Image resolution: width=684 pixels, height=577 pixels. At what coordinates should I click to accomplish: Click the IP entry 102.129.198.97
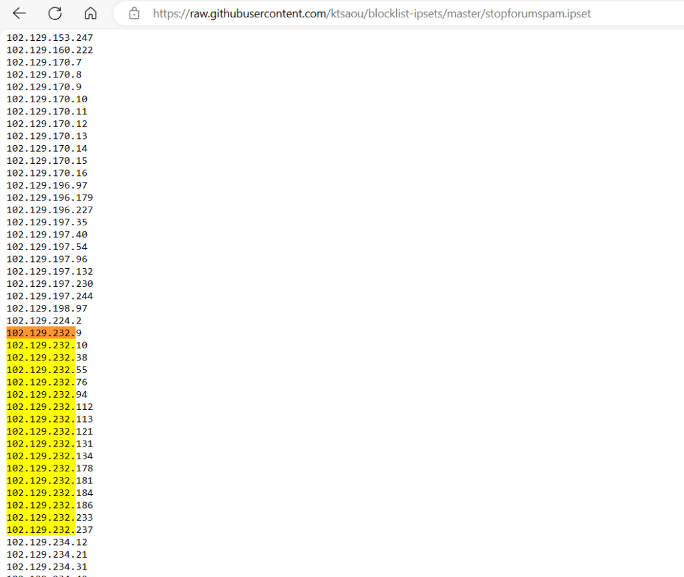point(47,308)
